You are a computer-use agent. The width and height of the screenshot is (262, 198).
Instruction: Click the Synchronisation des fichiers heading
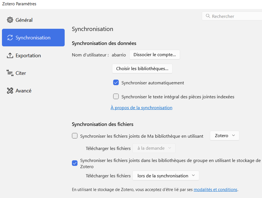(103, 124)
